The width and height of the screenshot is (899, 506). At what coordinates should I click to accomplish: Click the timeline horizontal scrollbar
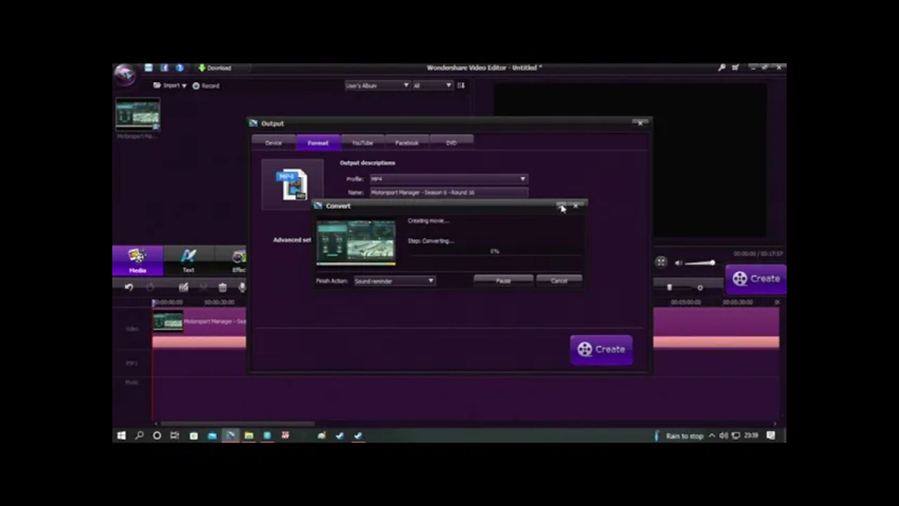237,424
